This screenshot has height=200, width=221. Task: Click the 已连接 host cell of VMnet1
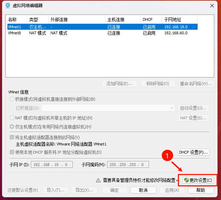coord(114,27)
